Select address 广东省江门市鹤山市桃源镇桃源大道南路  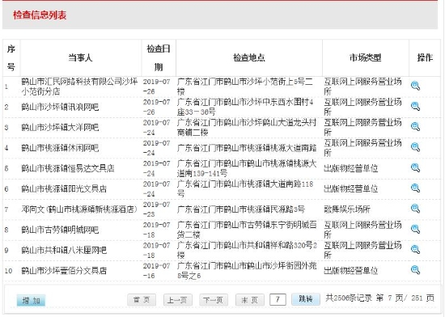(247, 148)
